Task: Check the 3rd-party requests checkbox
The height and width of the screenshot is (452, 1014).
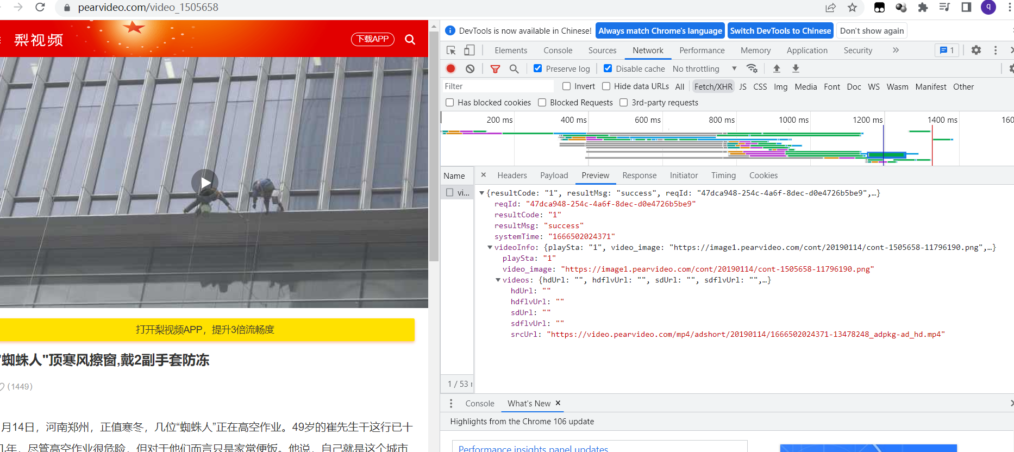Action: [x=624, y=103]
